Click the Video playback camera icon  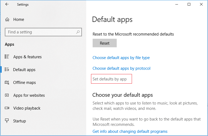click(x=7, y=108)
